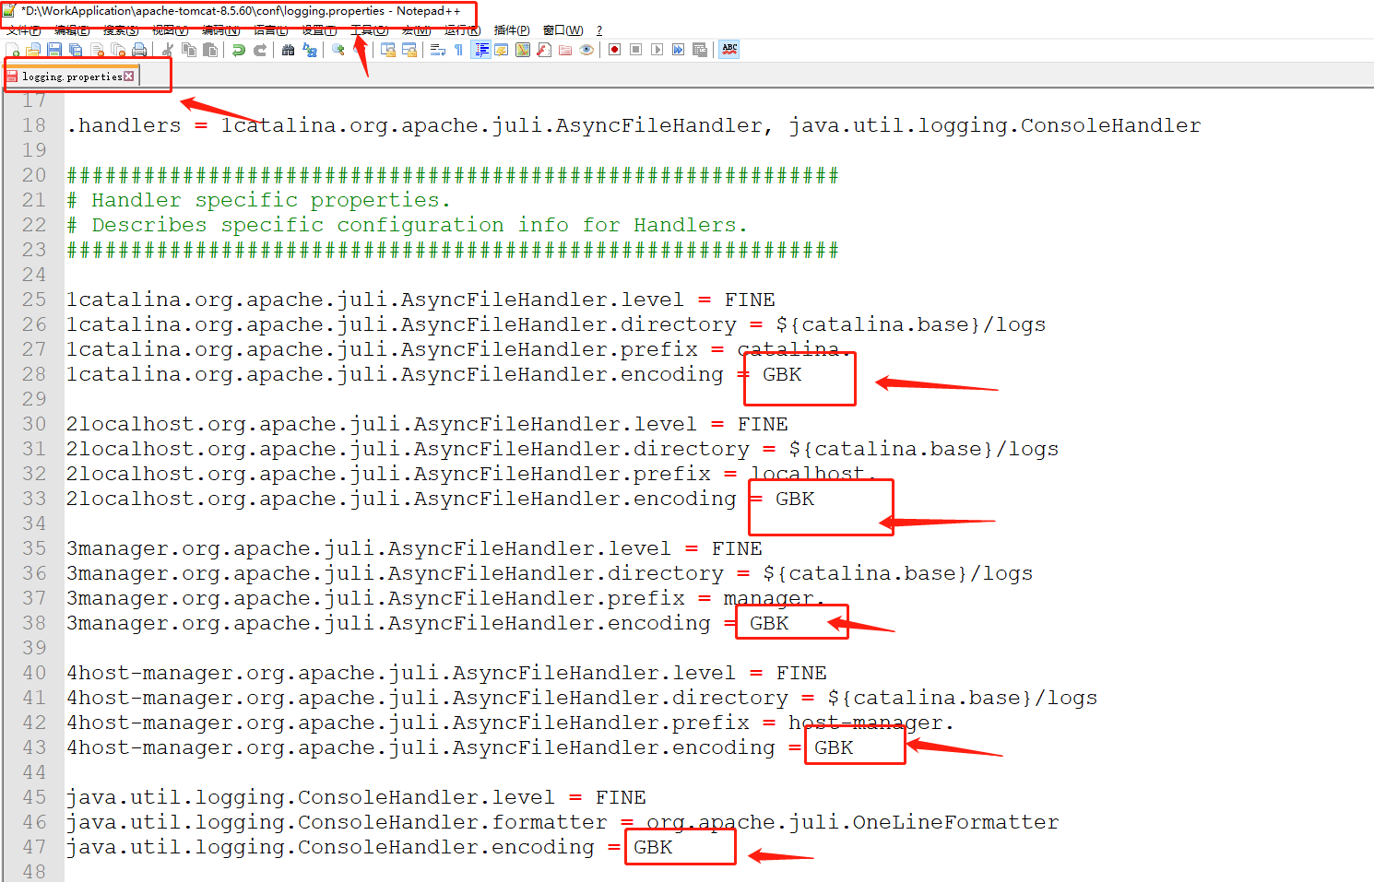
Task: Toggle show all characters pilcrow icon
Action: point(458,50)
